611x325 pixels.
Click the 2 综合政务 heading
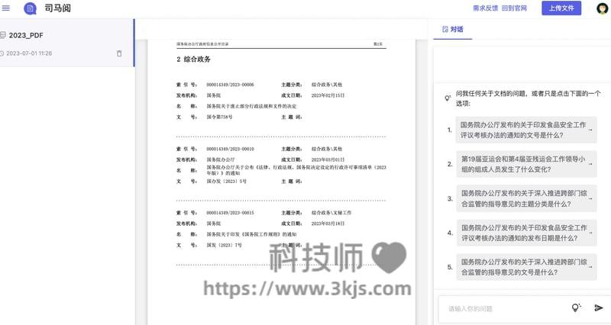coord(193,60)
